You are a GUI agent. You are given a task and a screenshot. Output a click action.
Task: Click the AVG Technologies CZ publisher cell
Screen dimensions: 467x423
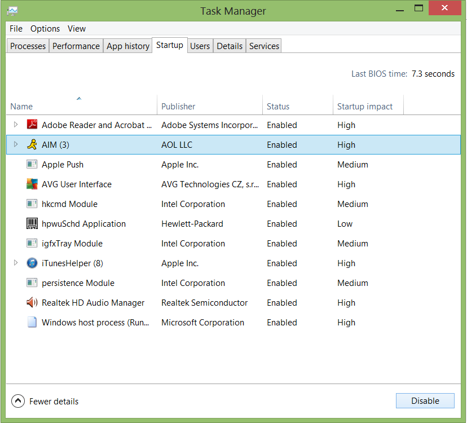point(210,184)
